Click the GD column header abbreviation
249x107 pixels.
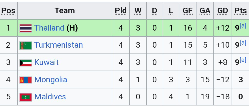pos(222,11)
